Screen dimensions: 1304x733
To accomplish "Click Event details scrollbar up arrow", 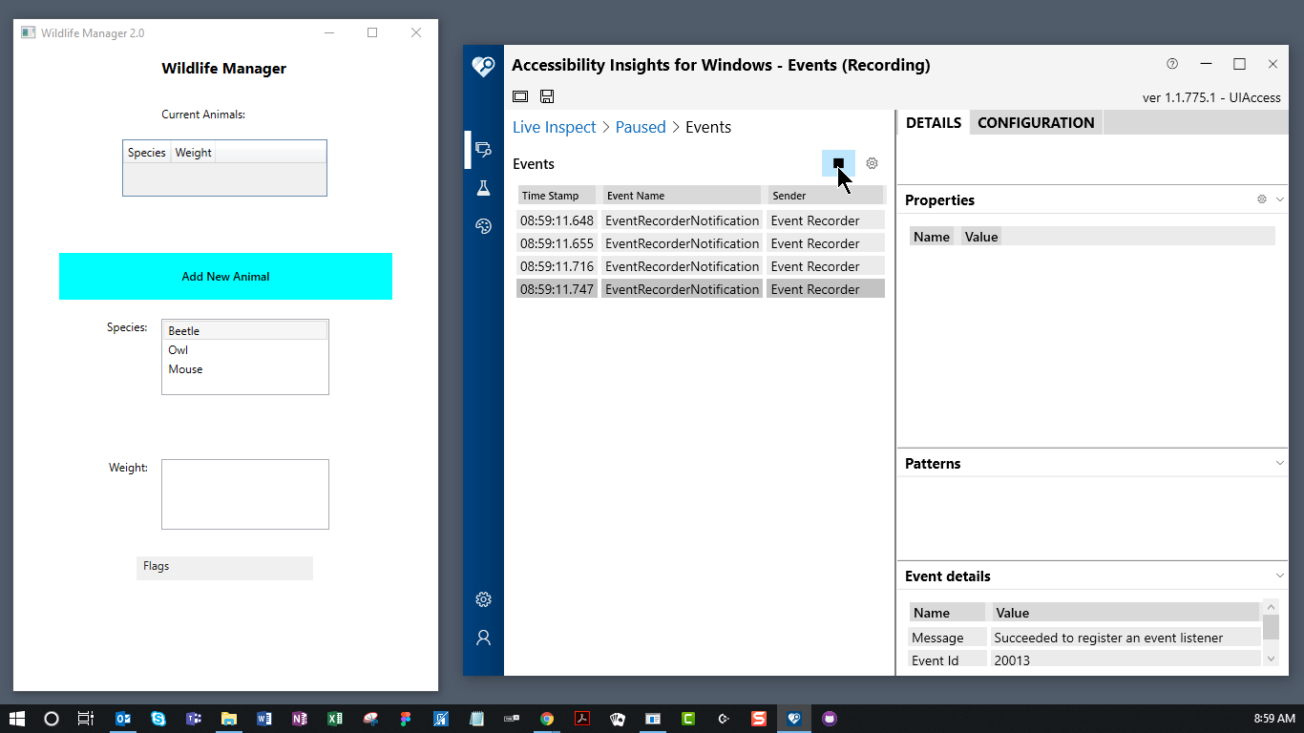I will coord(1271,606).
